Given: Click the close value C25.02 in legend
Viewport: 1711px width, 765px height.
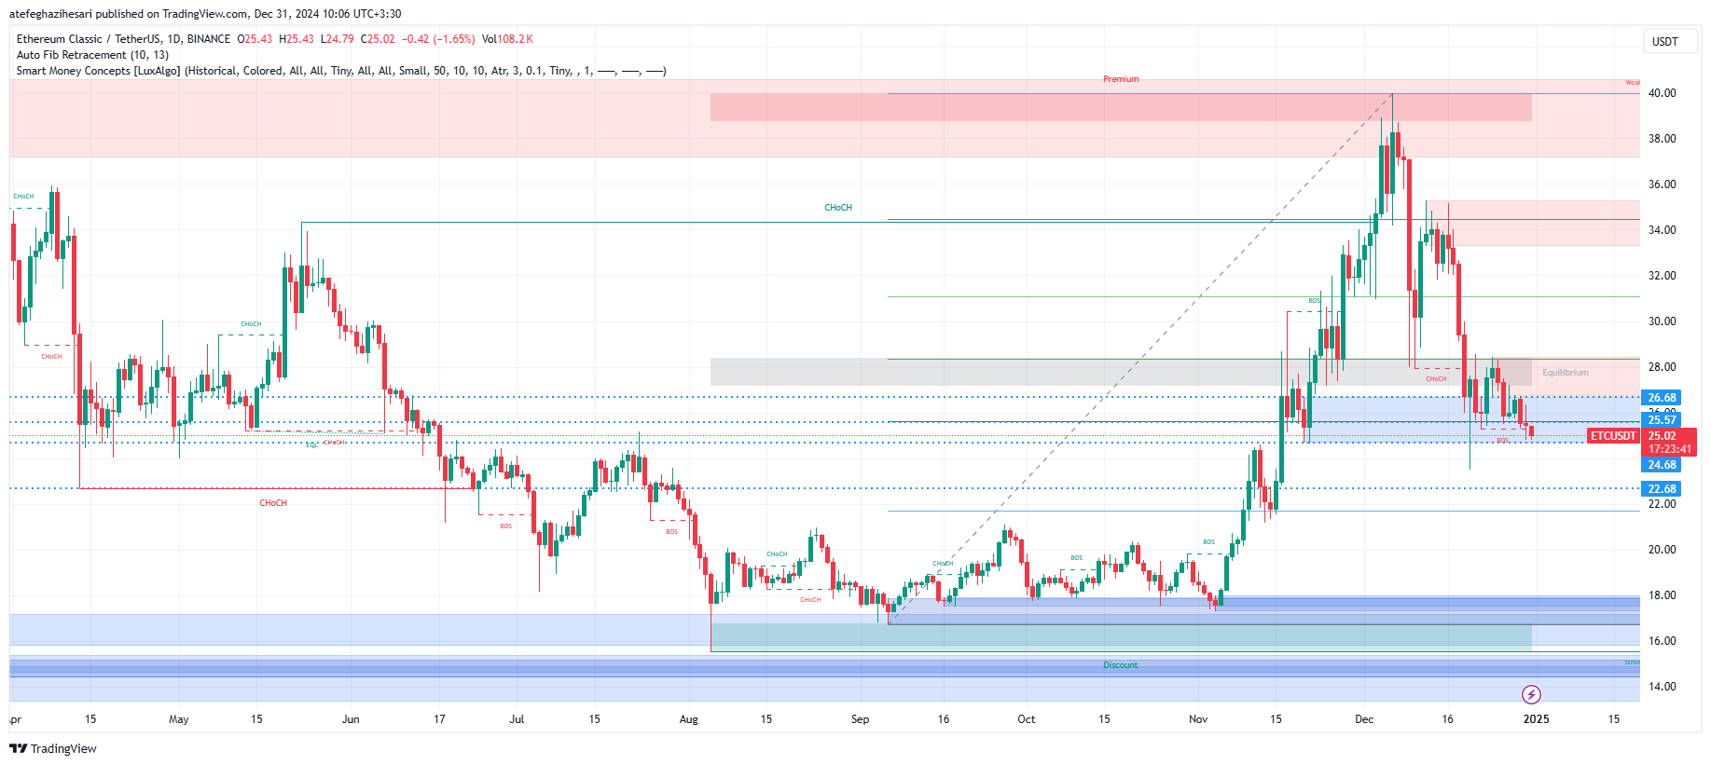Looking at the screenshot, I should [x=378, y=39].
